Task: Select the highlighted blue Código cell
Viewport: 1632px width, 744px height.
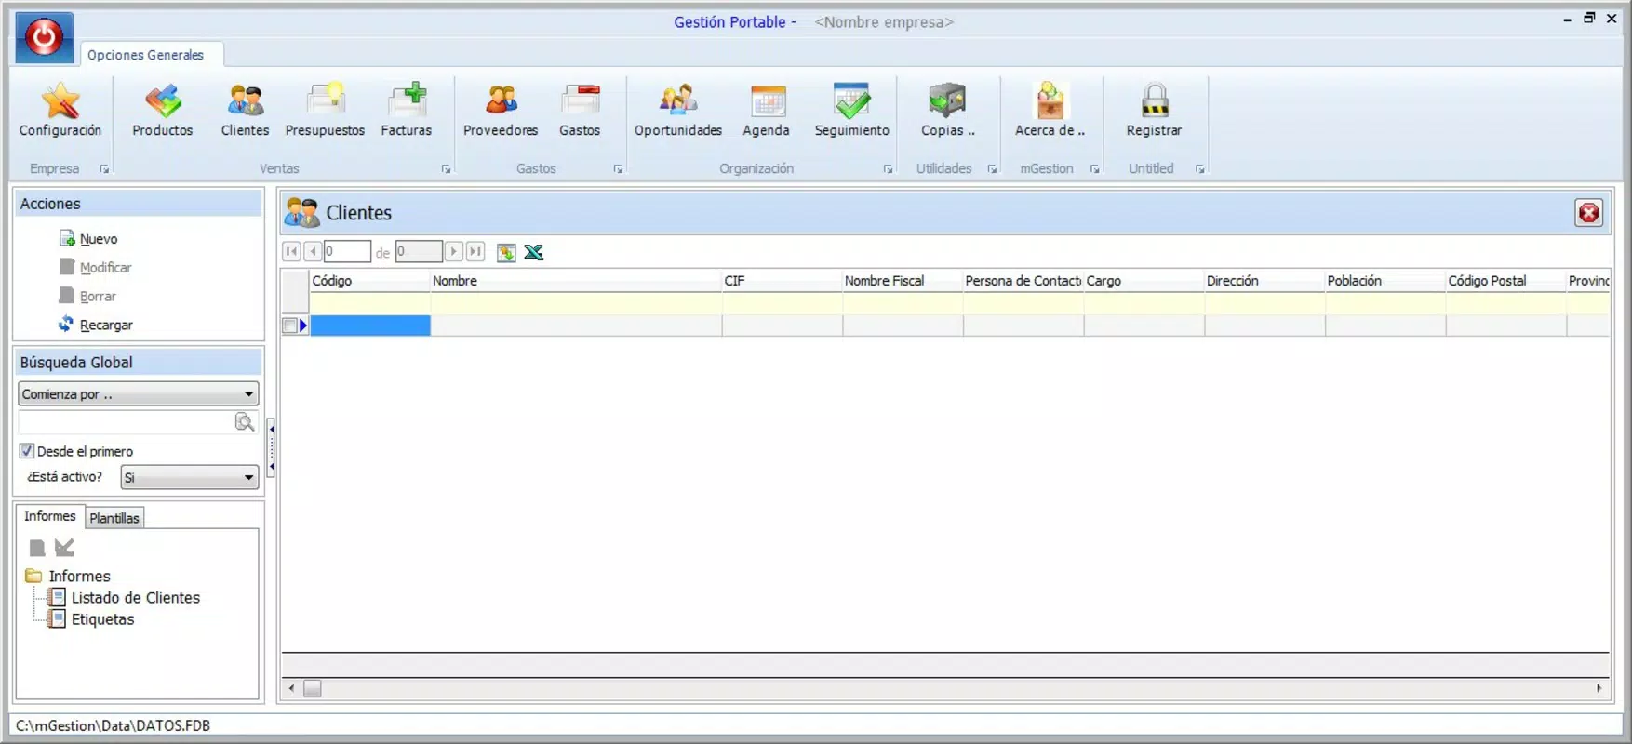Action: point(370,325)
